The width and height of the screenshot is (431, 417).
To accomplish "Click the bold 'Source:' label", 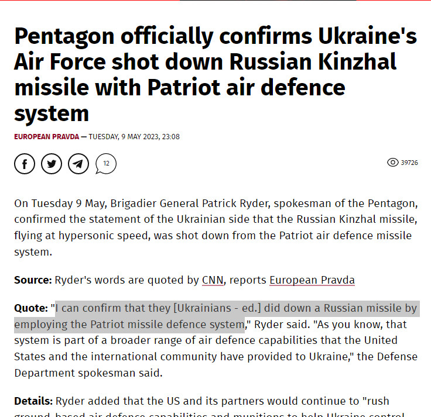I will tap(33, 280).
